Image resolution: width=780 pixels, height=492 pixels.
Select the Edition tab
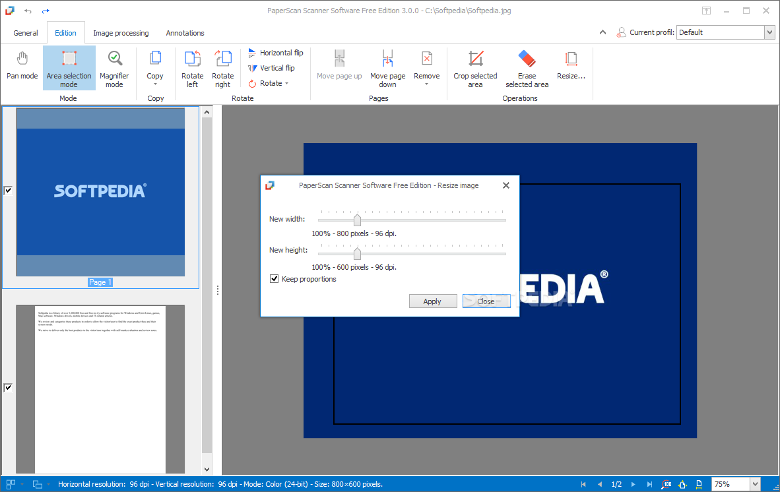[x=66, y=33]
